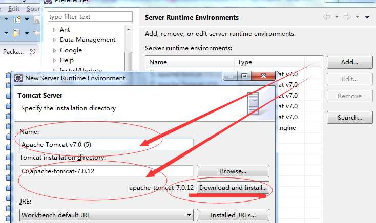Open the Preferences page view menu triangle
Viewport: 376px width, 223px height.
coord(367,17)
